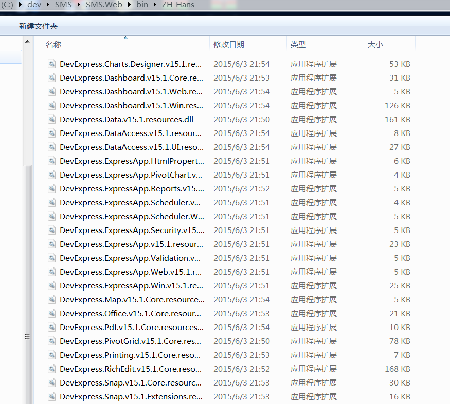Click the ExpressApp.PivotChart file icon

tap(51, 175)
